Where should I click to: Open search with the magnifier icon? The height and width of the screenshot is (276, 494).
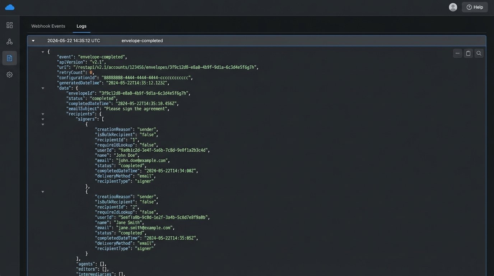pos(479,53)
